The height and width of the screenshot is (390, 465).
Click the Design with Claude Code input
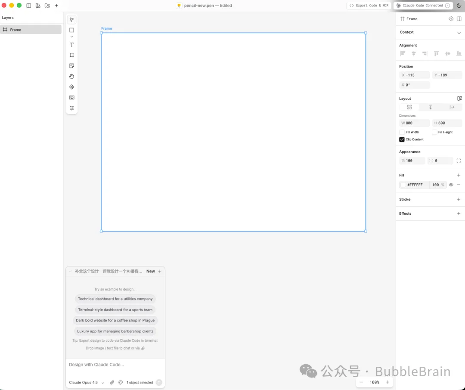pos(115,365)
